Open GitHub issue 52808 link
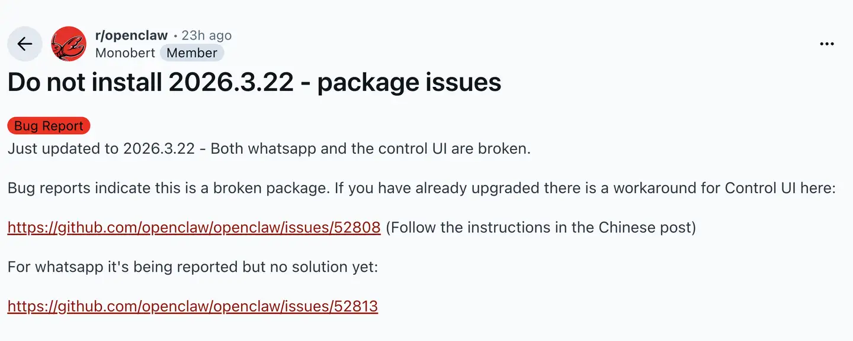 pyautogui.click(x=194, y=228)
